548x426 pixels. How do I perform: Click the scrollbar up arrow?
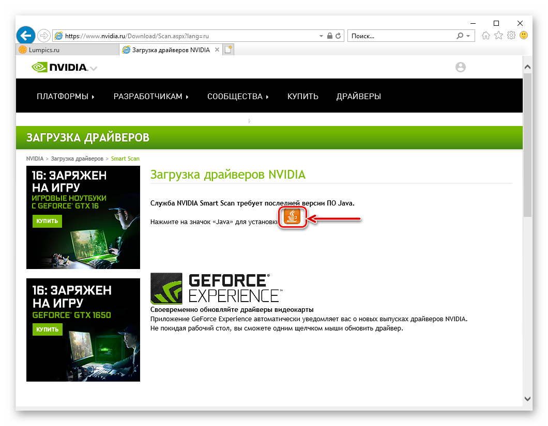point(527,67)
